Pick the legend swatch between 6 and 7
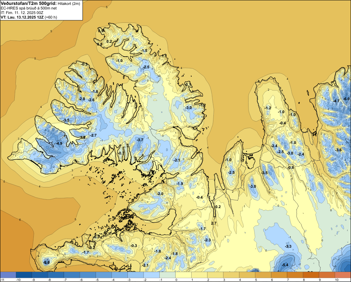Image resolution: width=351 pixels, height=282 pixels. pos(279,275)
